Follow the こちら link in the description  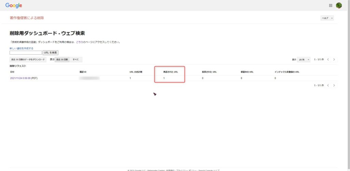pyautogui.click(x=80, y=42)
